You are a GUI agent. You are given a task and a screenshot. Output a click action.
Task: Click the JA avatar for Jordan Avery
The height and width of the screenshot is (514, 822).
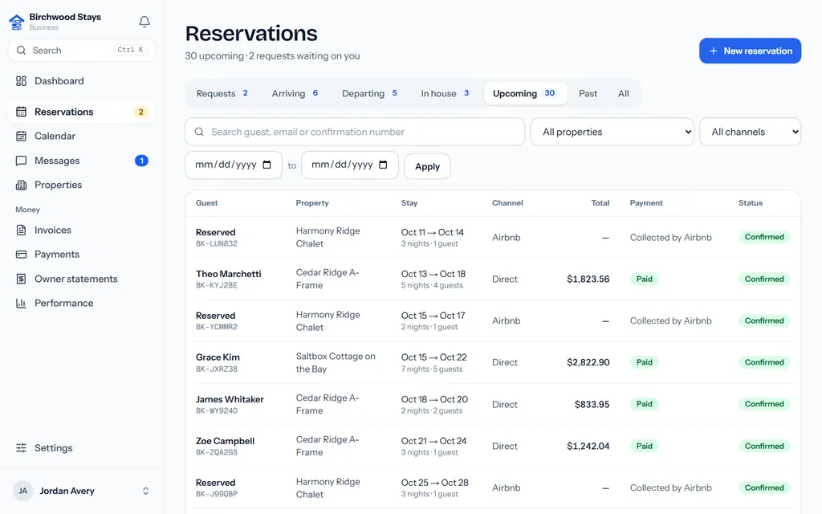pos(23,491)
